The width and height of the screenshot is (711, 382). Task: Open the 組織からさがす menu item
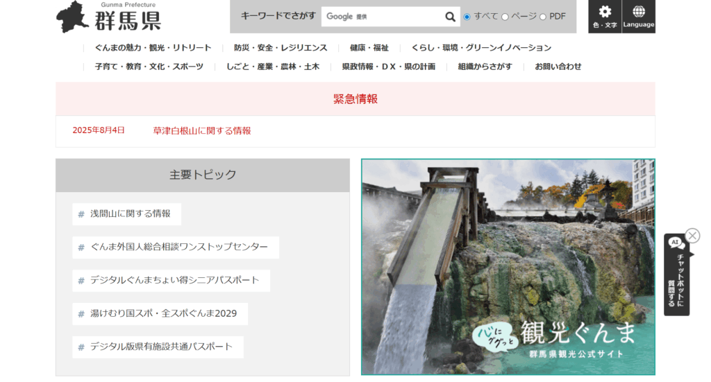[485, 67]
